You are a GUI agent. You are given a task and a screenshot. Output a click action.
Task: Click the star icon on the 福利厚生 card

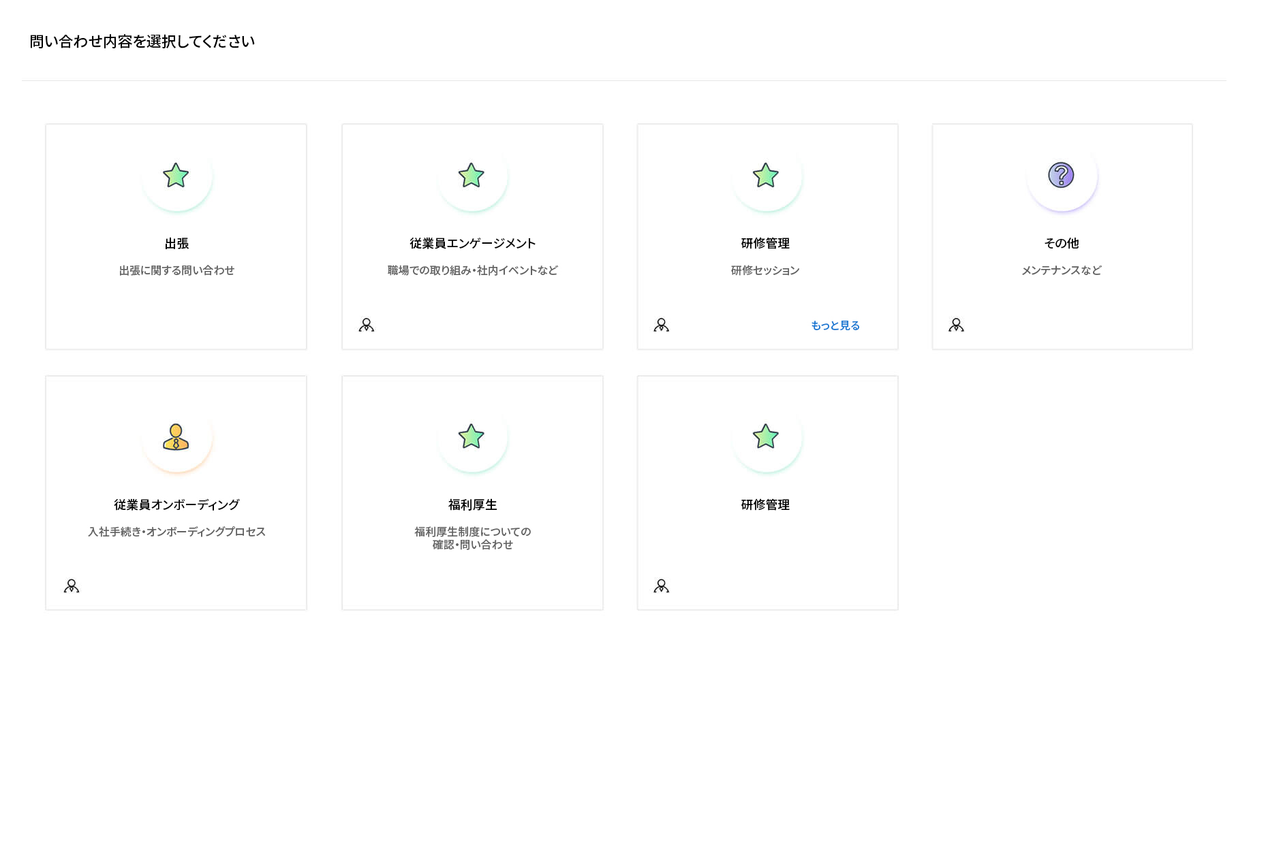click(x=472, y=438)
